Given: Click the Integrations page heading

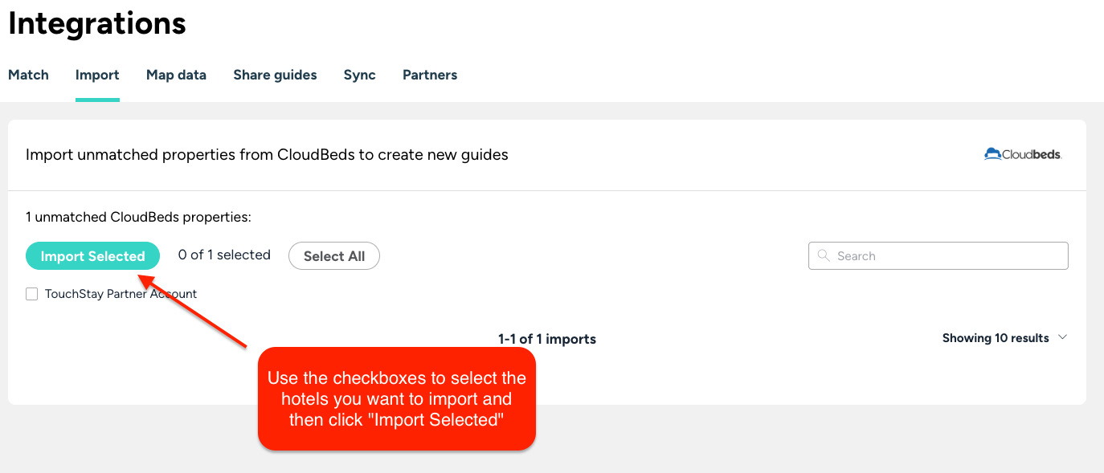Looking at the screenshot, I should pos(97,23).
